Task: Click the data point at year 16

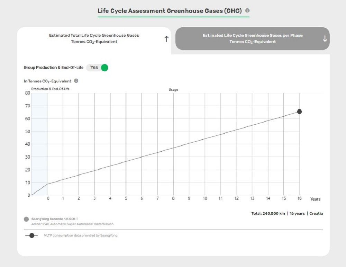Action: pyautogui.click(x=299, y=112)
